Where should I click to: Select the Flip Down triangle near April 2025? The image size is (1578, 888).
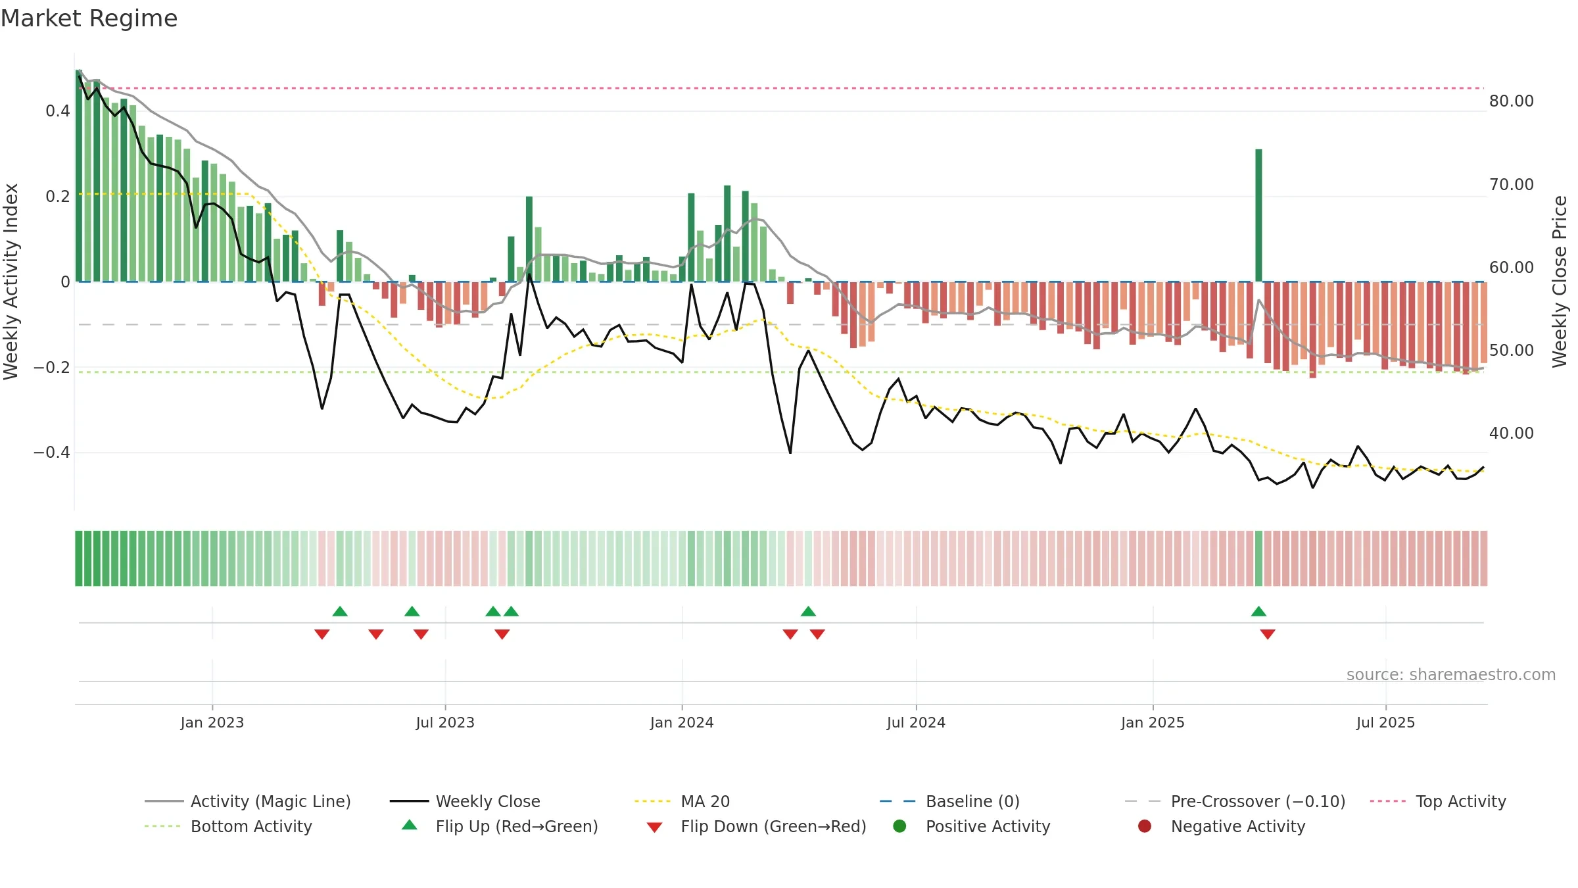tap(1268, 634)
